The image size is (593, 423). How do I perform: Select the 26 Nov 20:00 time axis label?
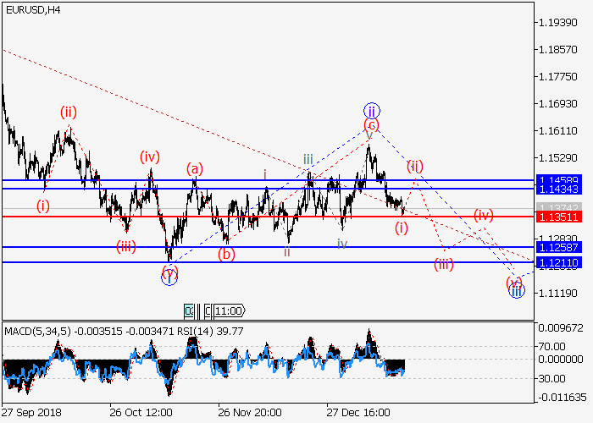coord(250,412)
